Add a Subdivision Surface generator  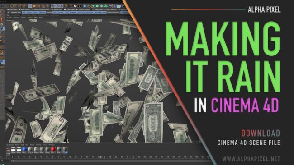[x=93, y=6]
